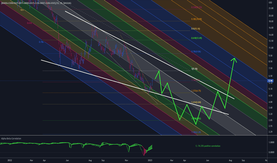Click the 2.29 price axis label
The height and width of the screenshot is (163, 277).
click(270, 132)
